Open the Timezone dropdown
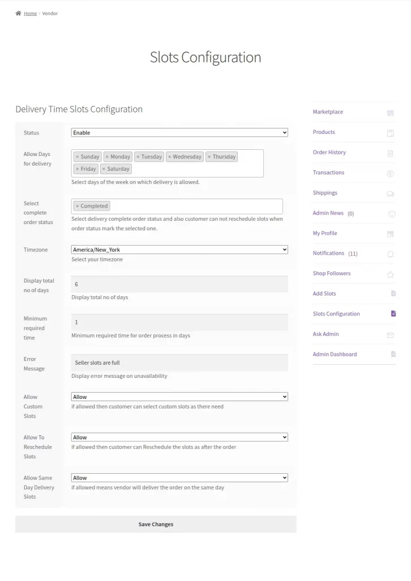Image resolution: width=411 pixels, height=581 pixels. [179, 249]
